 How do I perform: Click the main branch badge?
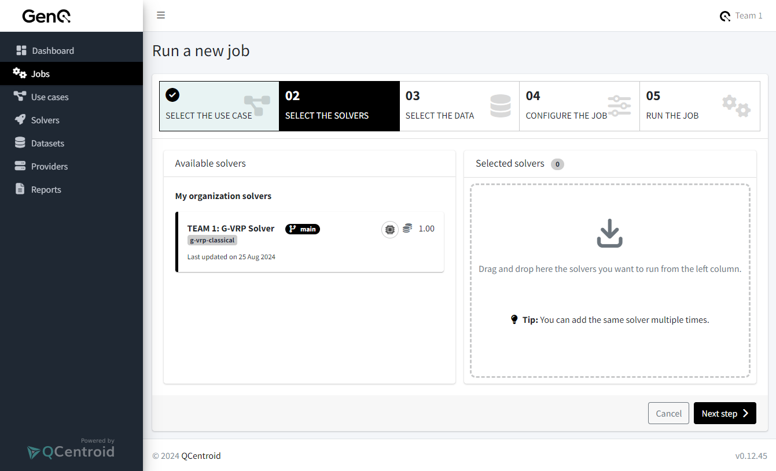point(303,229)
